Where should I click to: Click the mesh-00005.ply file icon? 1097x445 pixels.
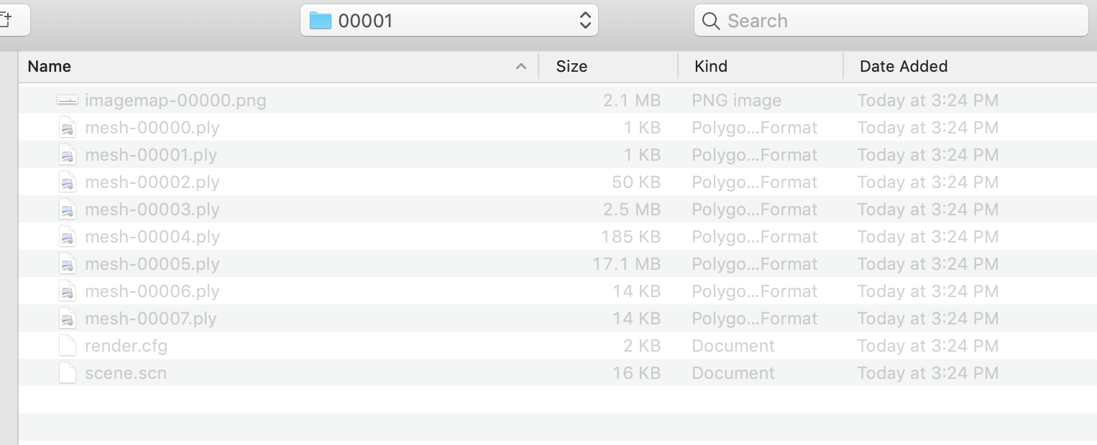[x=67, y=264]
